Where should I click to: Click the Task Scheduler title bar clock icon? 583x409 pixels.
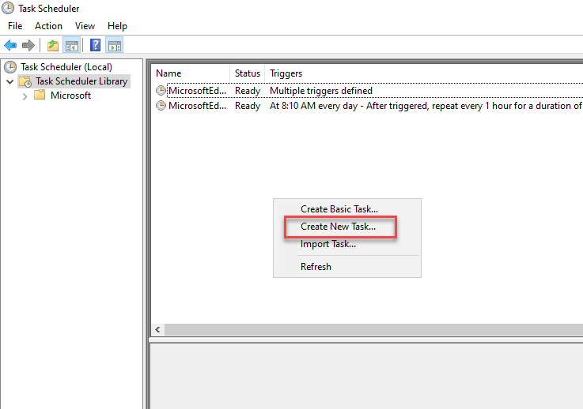(x=8, y=8)
